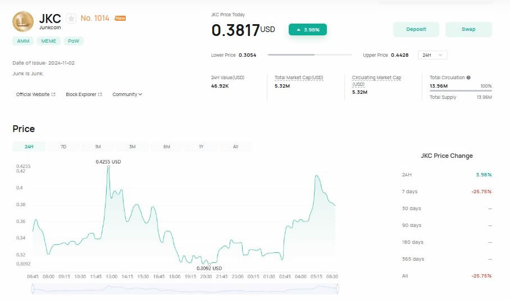Click the New badge next to No. 1014
The height and width of the screenshot is (300, 510).
[120, 18]
